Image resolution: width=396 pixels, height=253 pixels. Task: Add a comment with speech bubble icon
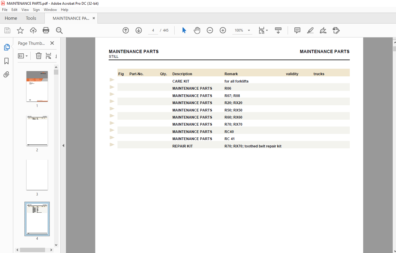(297, 30)
